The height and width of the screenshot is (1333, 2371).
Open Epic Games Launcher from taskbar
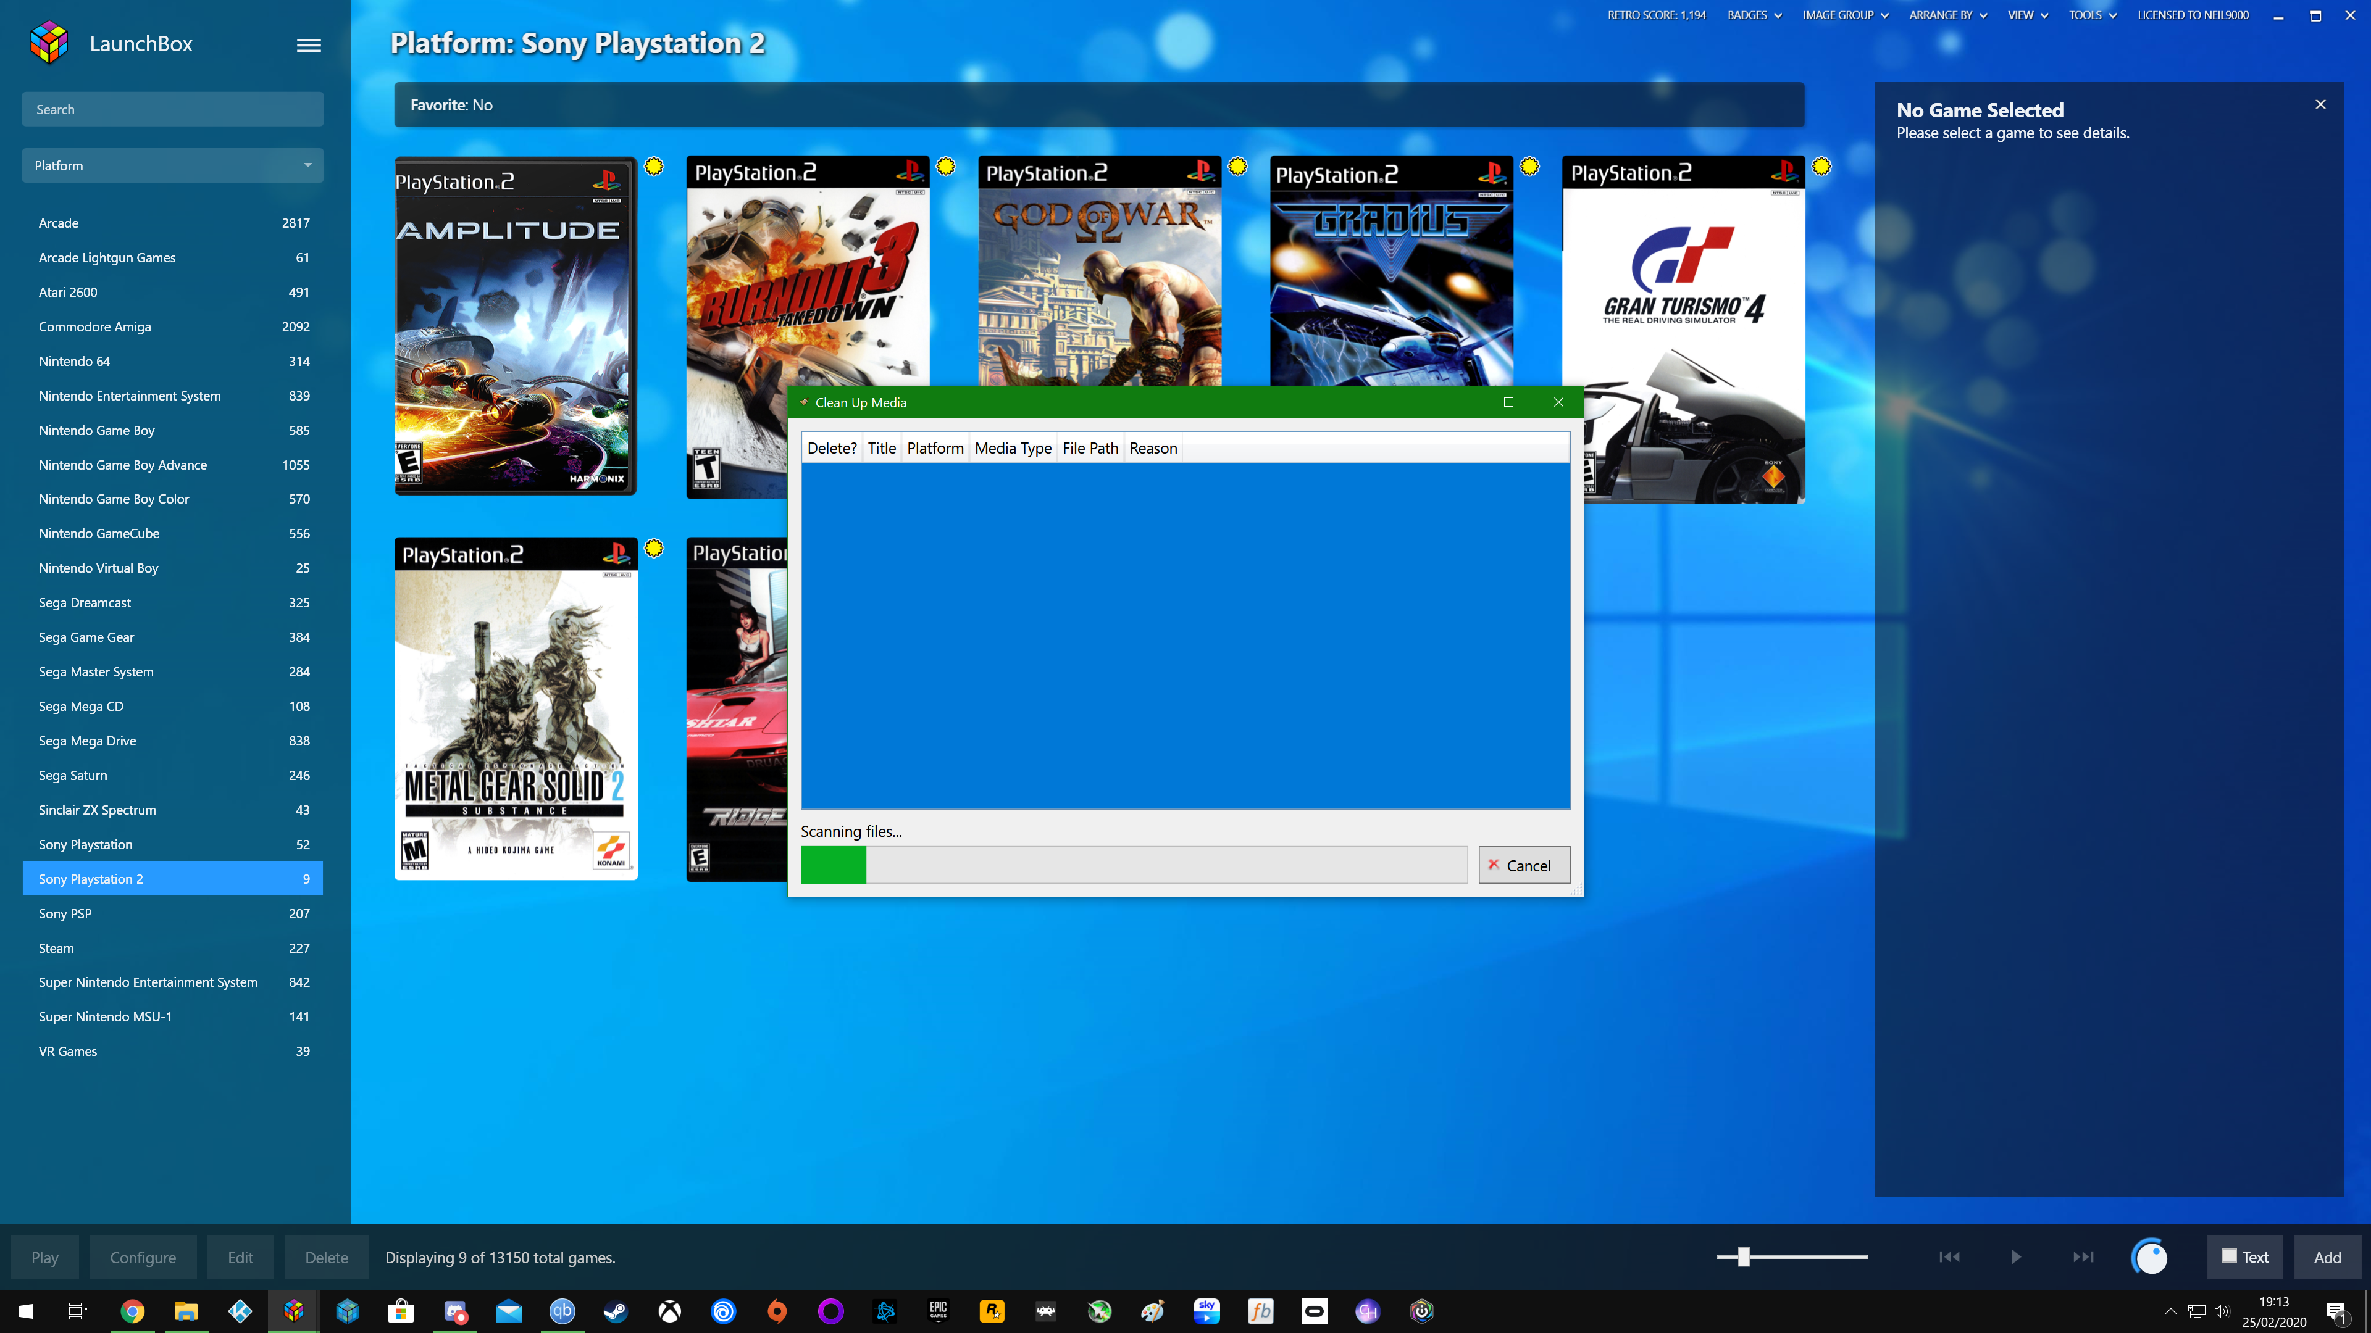coord(938,1311)
